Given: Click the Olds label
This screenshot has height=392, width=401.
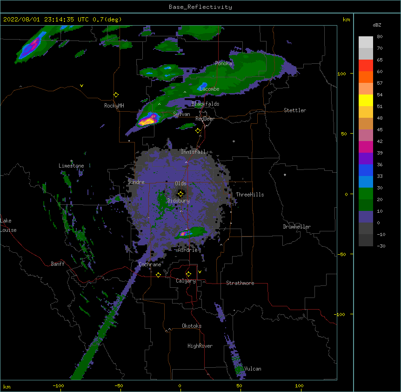Looking at the screenshot, I should [x=180, y=183].
